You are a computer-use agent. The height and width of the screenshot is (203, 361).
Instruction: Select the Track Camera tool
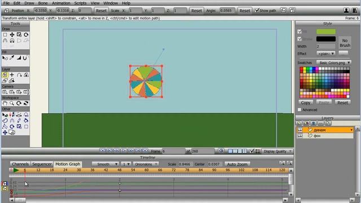[5, 92]
